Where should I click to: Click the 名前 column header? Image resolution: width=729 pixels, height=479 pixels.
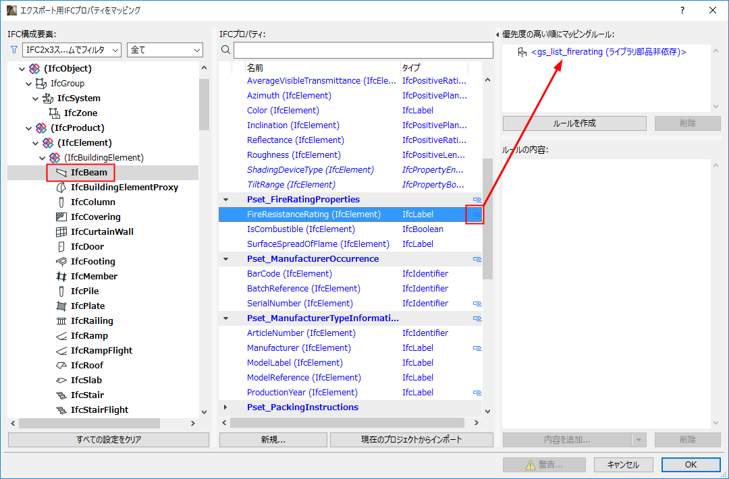click(323, 68)
